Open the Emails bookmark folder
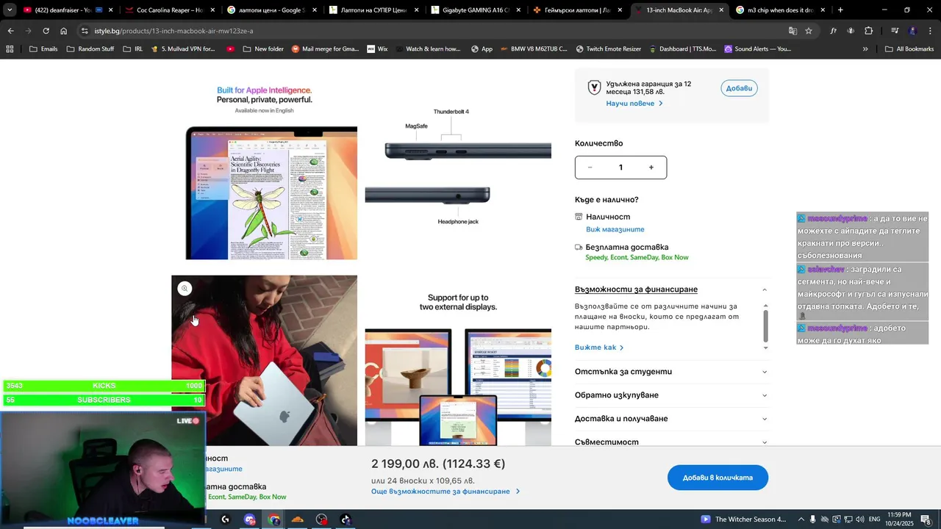941x529 pixels. coord(43,49)
